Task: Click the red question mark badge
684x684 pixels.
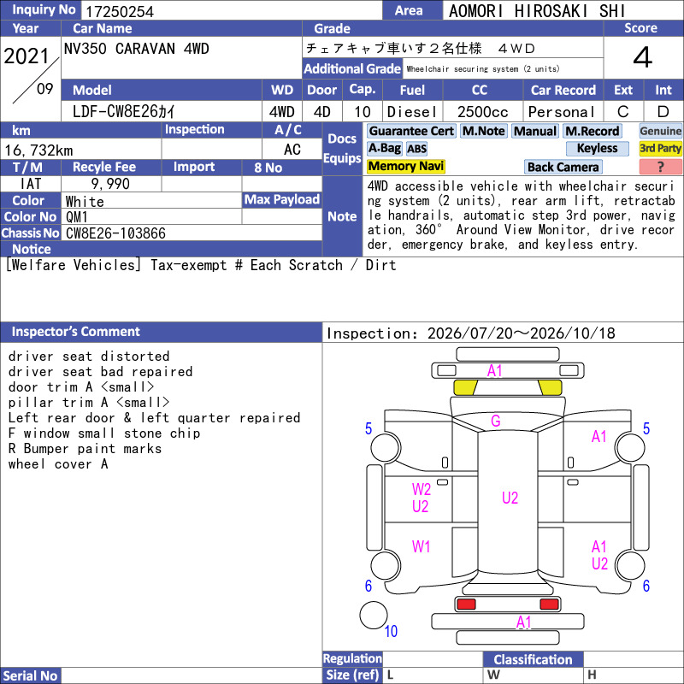Action: 660,167
